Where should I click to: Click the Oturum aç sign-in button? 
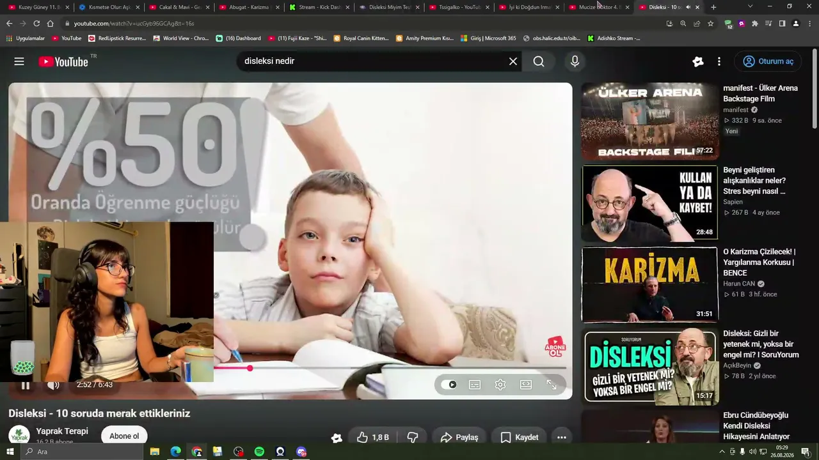[768, 61]
